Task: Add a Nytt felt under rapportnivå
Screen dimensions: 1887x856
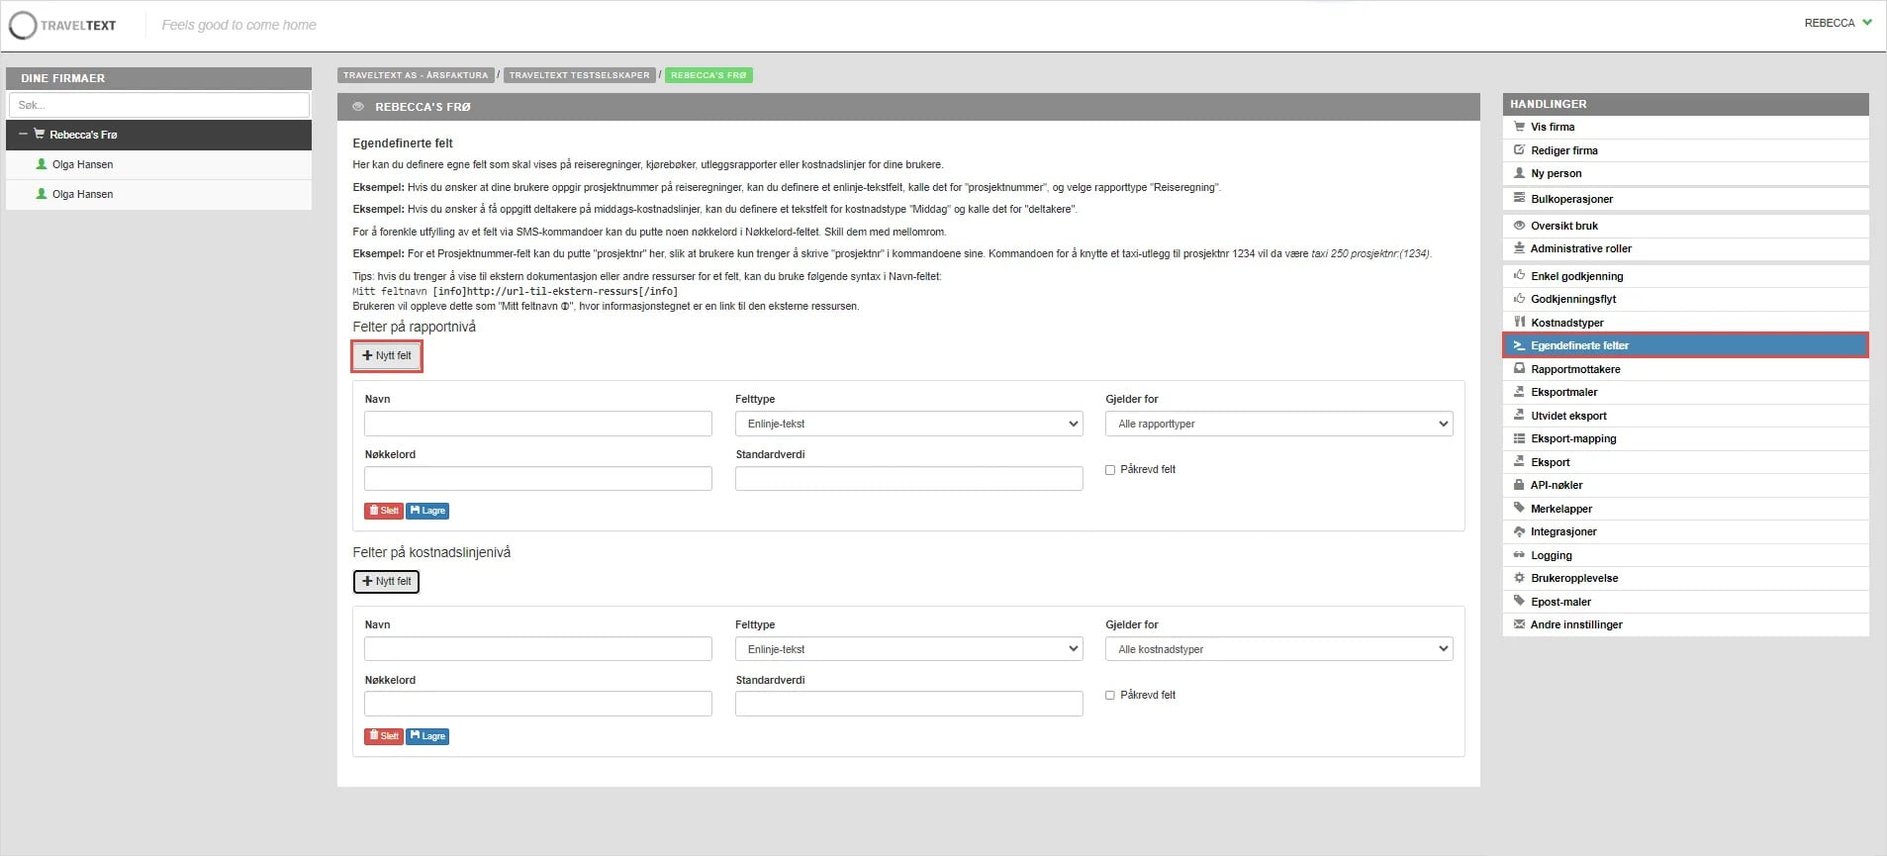Action: click(x=387, y=355)
